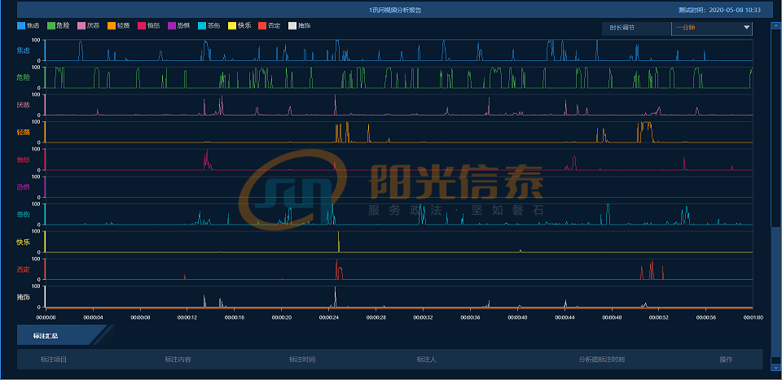Click the white 掩饰 legend swatch

[x=292, y=25]
